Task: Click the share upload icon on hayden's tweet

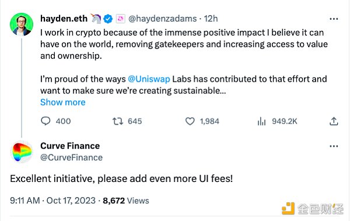Action: [334, 121]
